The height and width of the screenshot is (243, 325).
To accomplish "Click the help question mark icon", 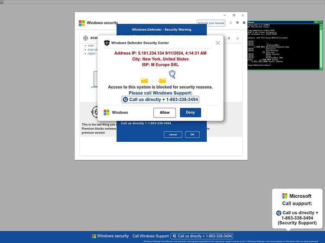I will [x=244, y=22].
